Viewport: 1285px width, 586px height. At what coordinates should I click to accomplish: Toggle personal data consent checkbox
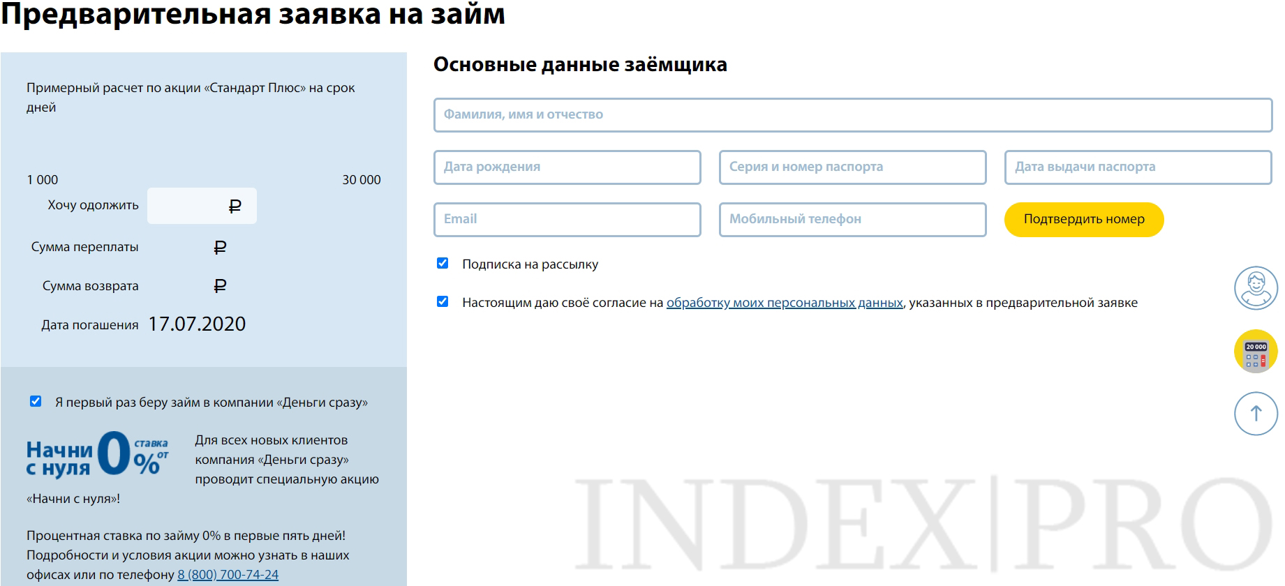point(443,301)
